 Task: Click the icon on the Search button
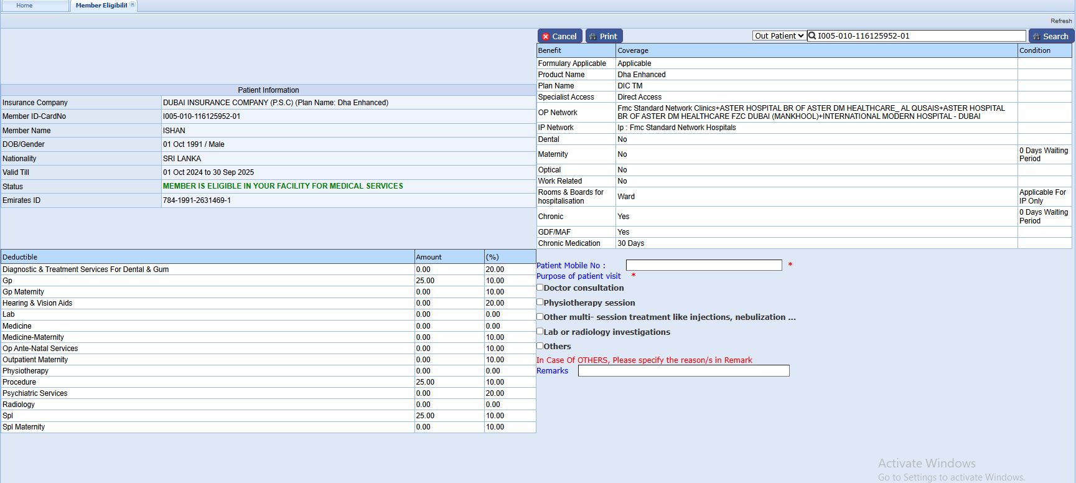(x=1037, y=37)
